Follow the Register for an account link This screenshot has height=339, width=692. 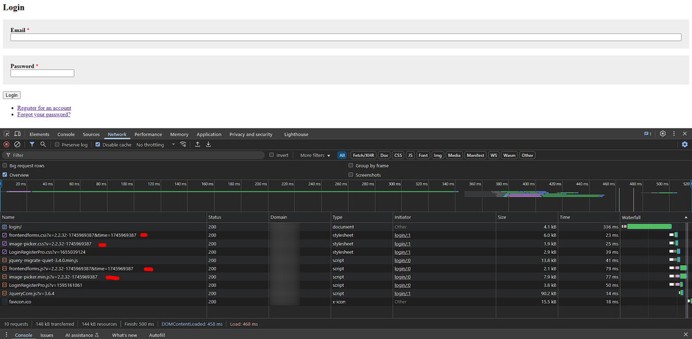[44, 108]
